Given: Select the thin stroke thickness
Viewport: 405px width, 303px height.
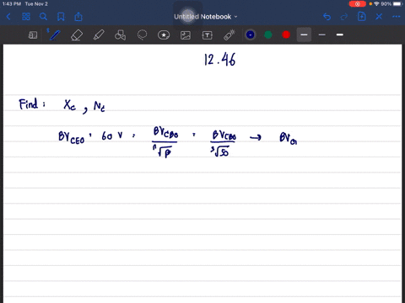Looking at the screenshot, I should click(x=322, y=35).
